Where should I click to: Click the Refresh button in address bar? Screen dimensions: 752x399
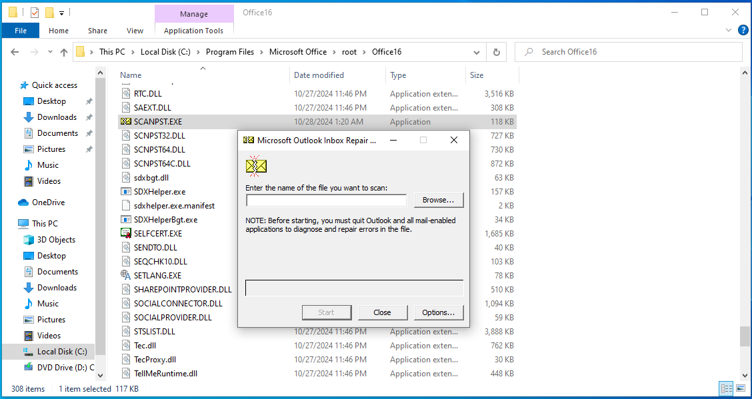click(497, 52)
